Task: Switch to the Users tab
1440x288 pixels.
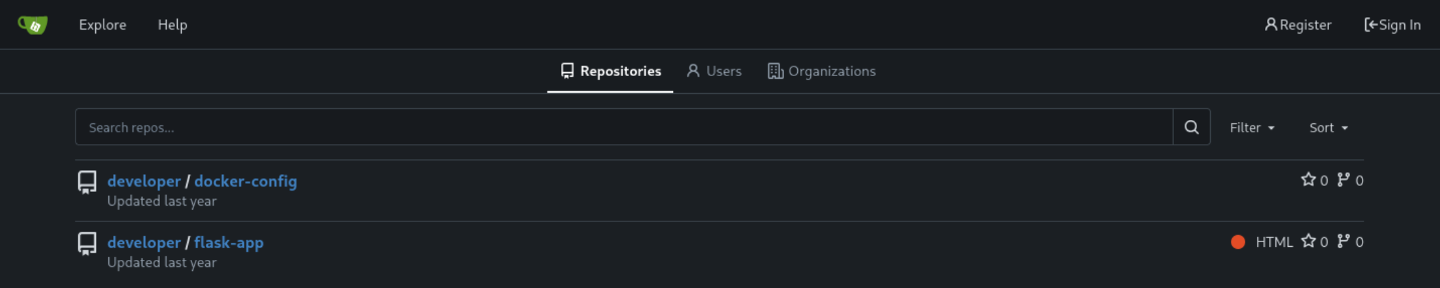Action: click(714, 71)
